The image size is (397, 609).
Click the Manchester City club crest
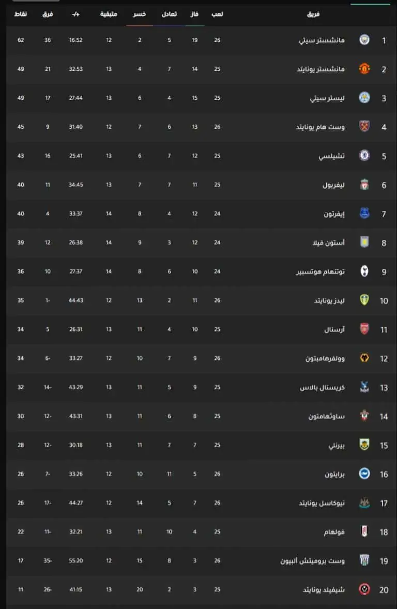364,40
